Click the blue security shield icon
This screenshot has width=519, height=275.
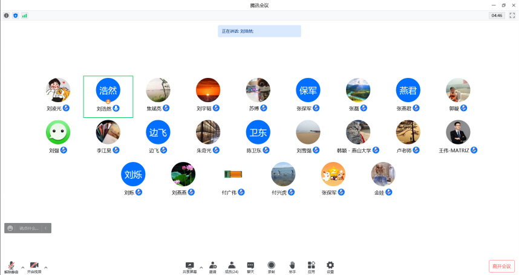[16, 15]
